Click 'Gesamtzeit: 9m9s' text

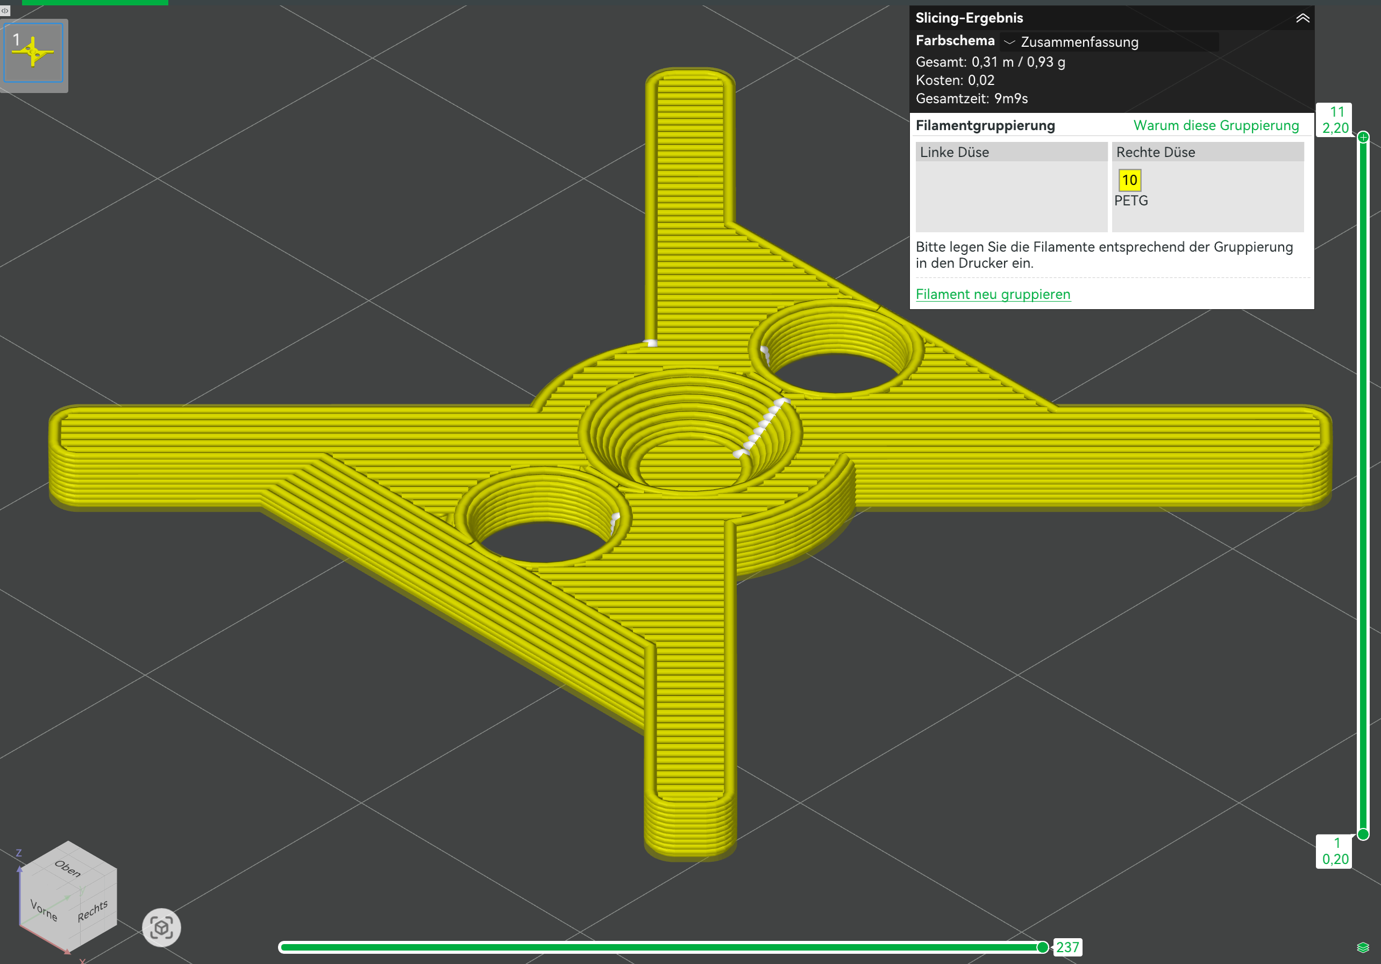pos(971,98)
